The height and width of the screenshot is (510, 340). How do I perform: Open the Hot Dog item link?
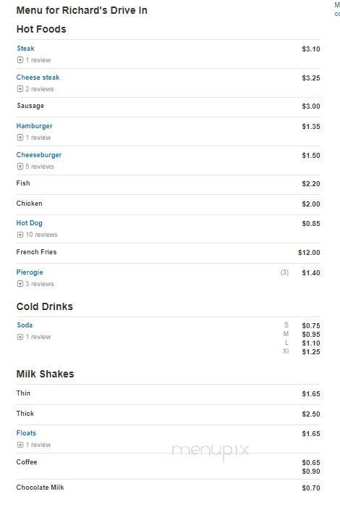pyautogui.click(x=30, y=223)
